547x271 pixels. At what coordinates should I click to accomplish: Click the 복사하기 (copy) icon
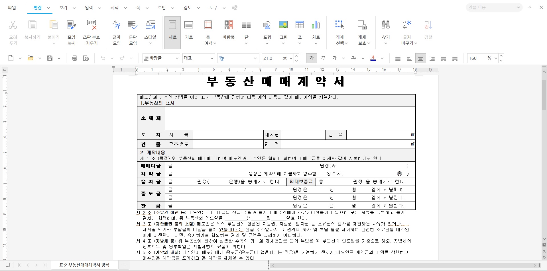(32, 25)
